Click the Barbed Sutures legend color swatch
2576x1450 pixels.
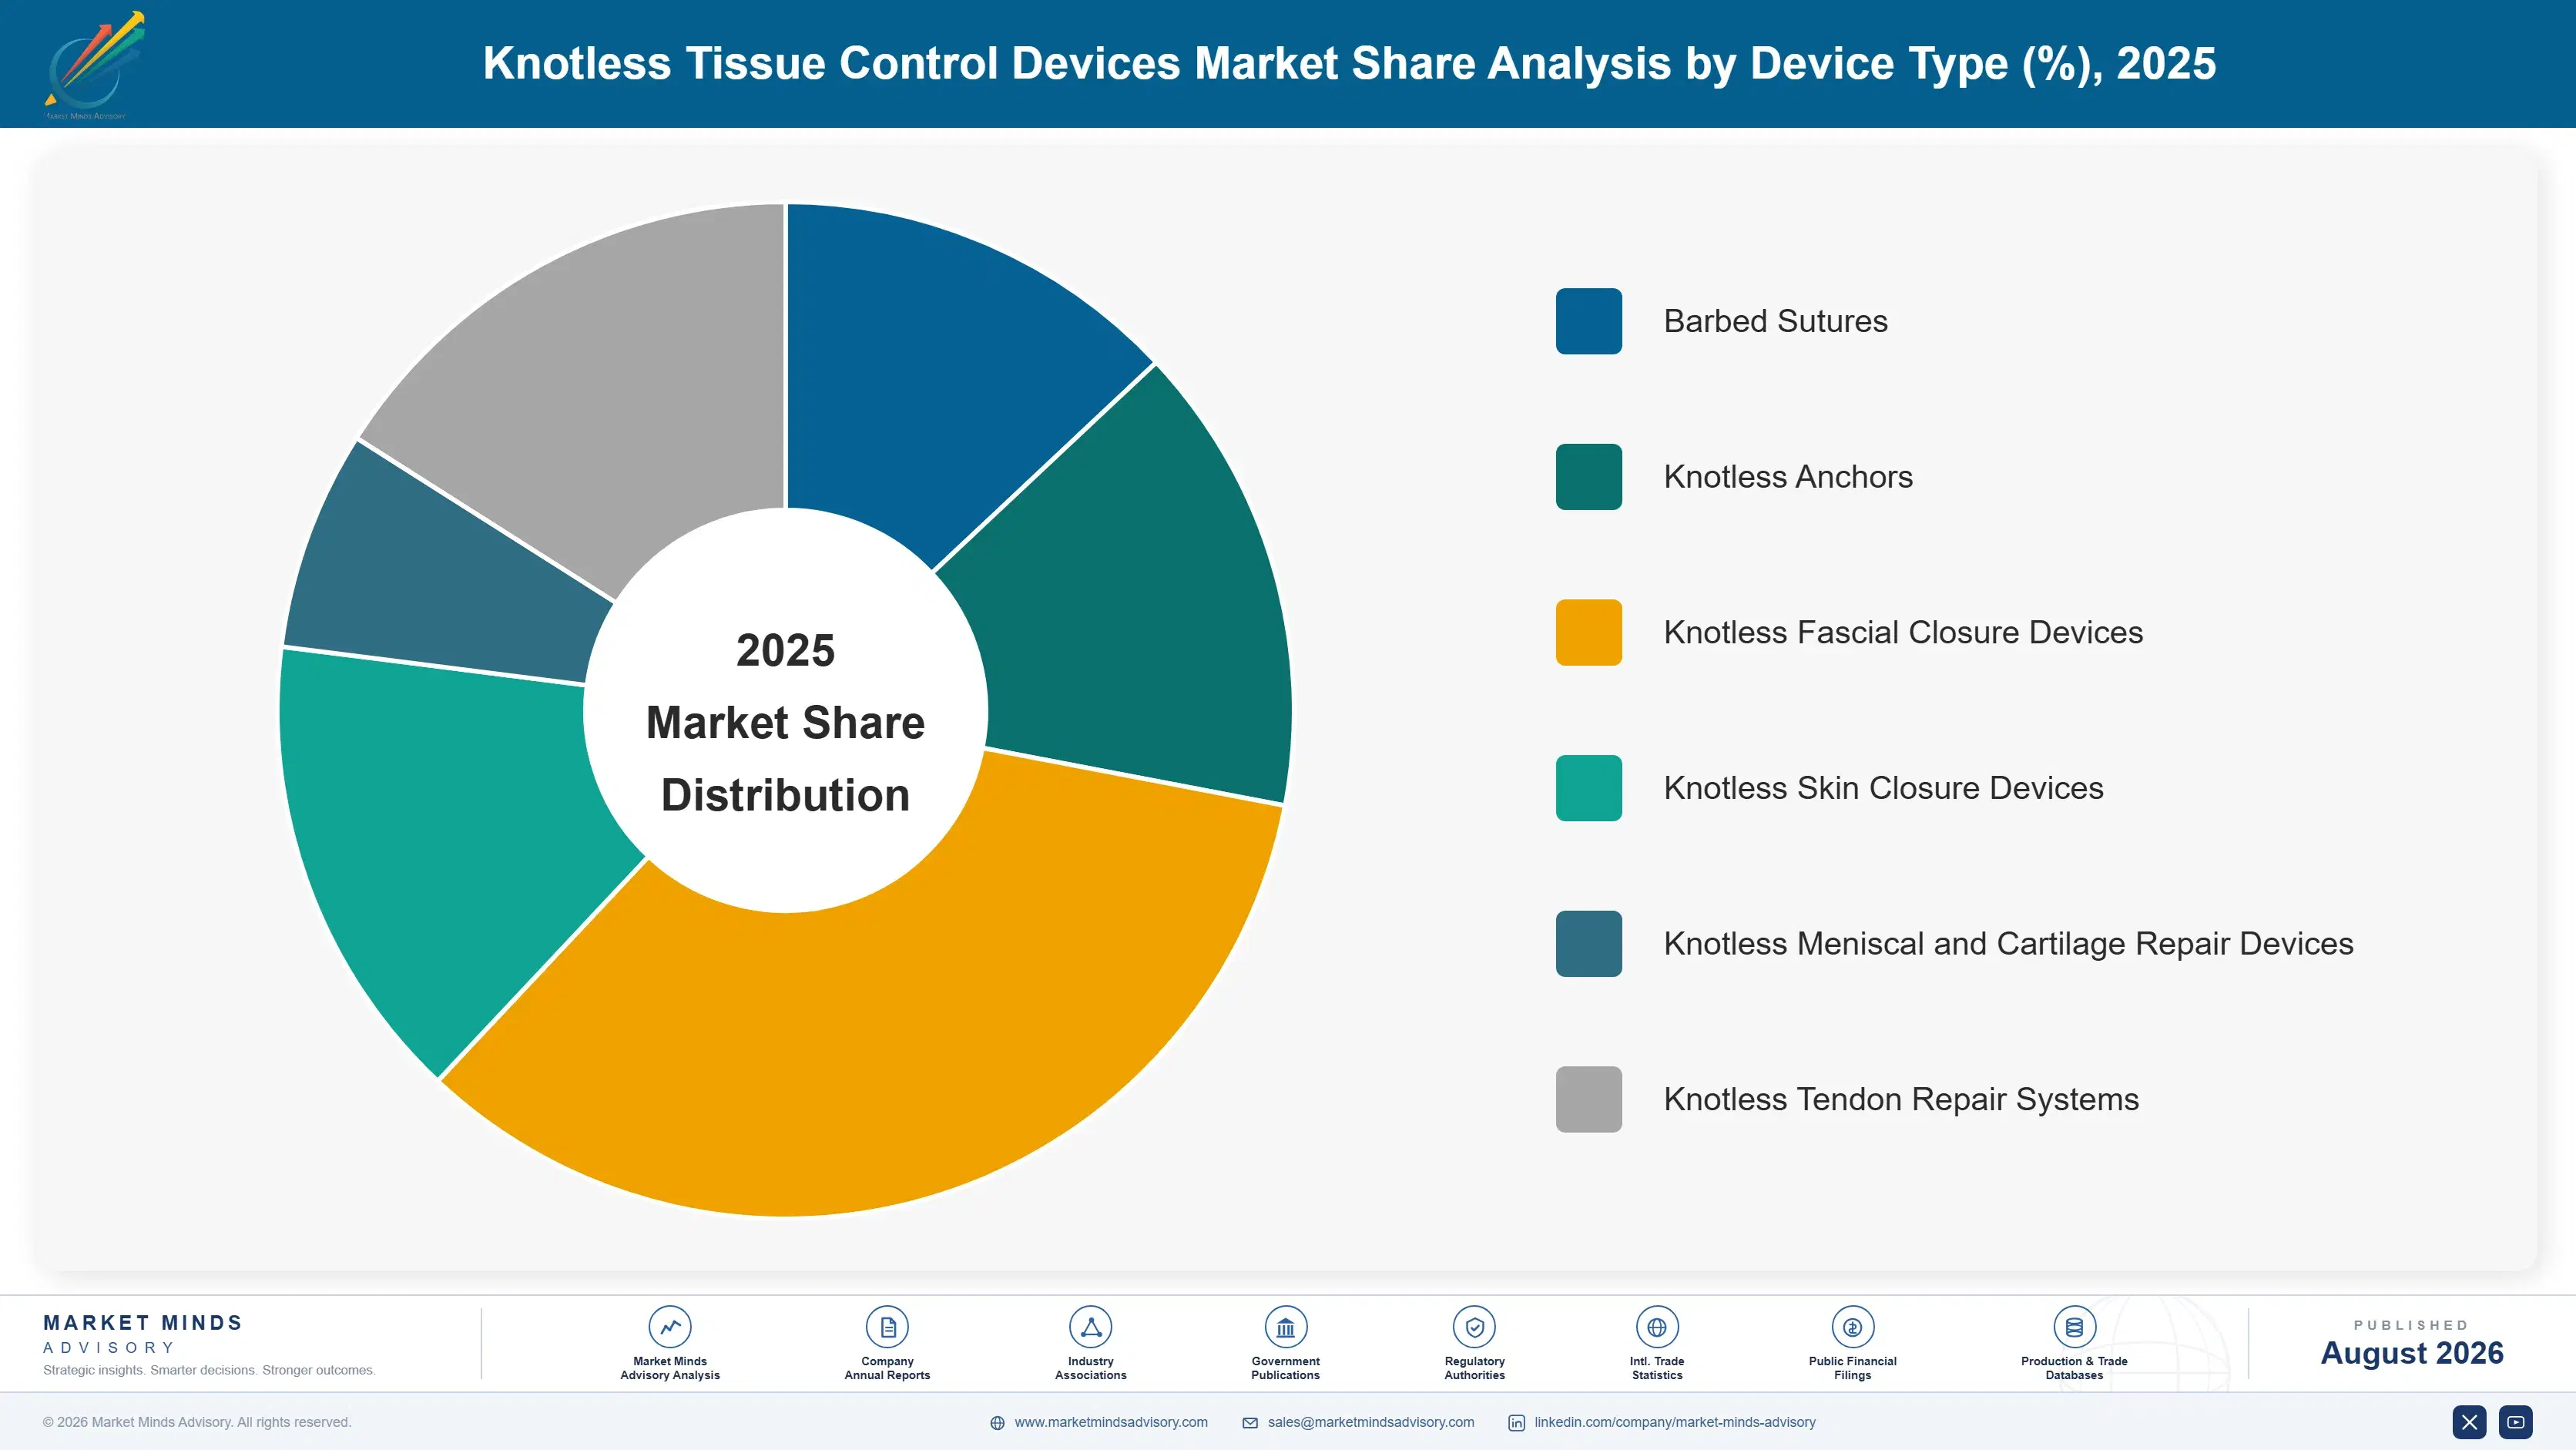pyautogui.click(x=1588, y=321)
